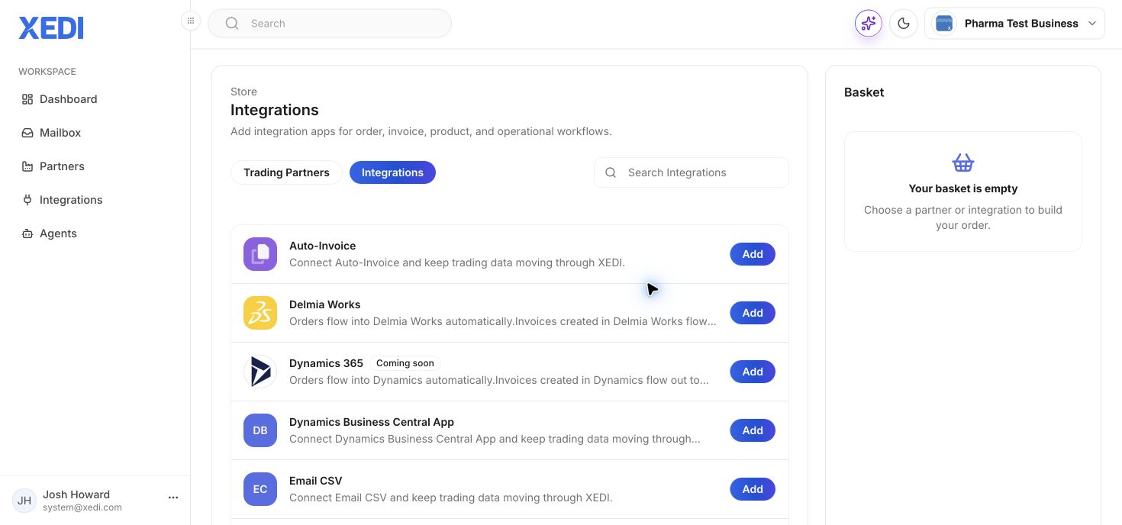Click the Auto-Invoice title
The height and width of the screenshot is (525, 1122).
pyautogui.click(x=322, y=246)
